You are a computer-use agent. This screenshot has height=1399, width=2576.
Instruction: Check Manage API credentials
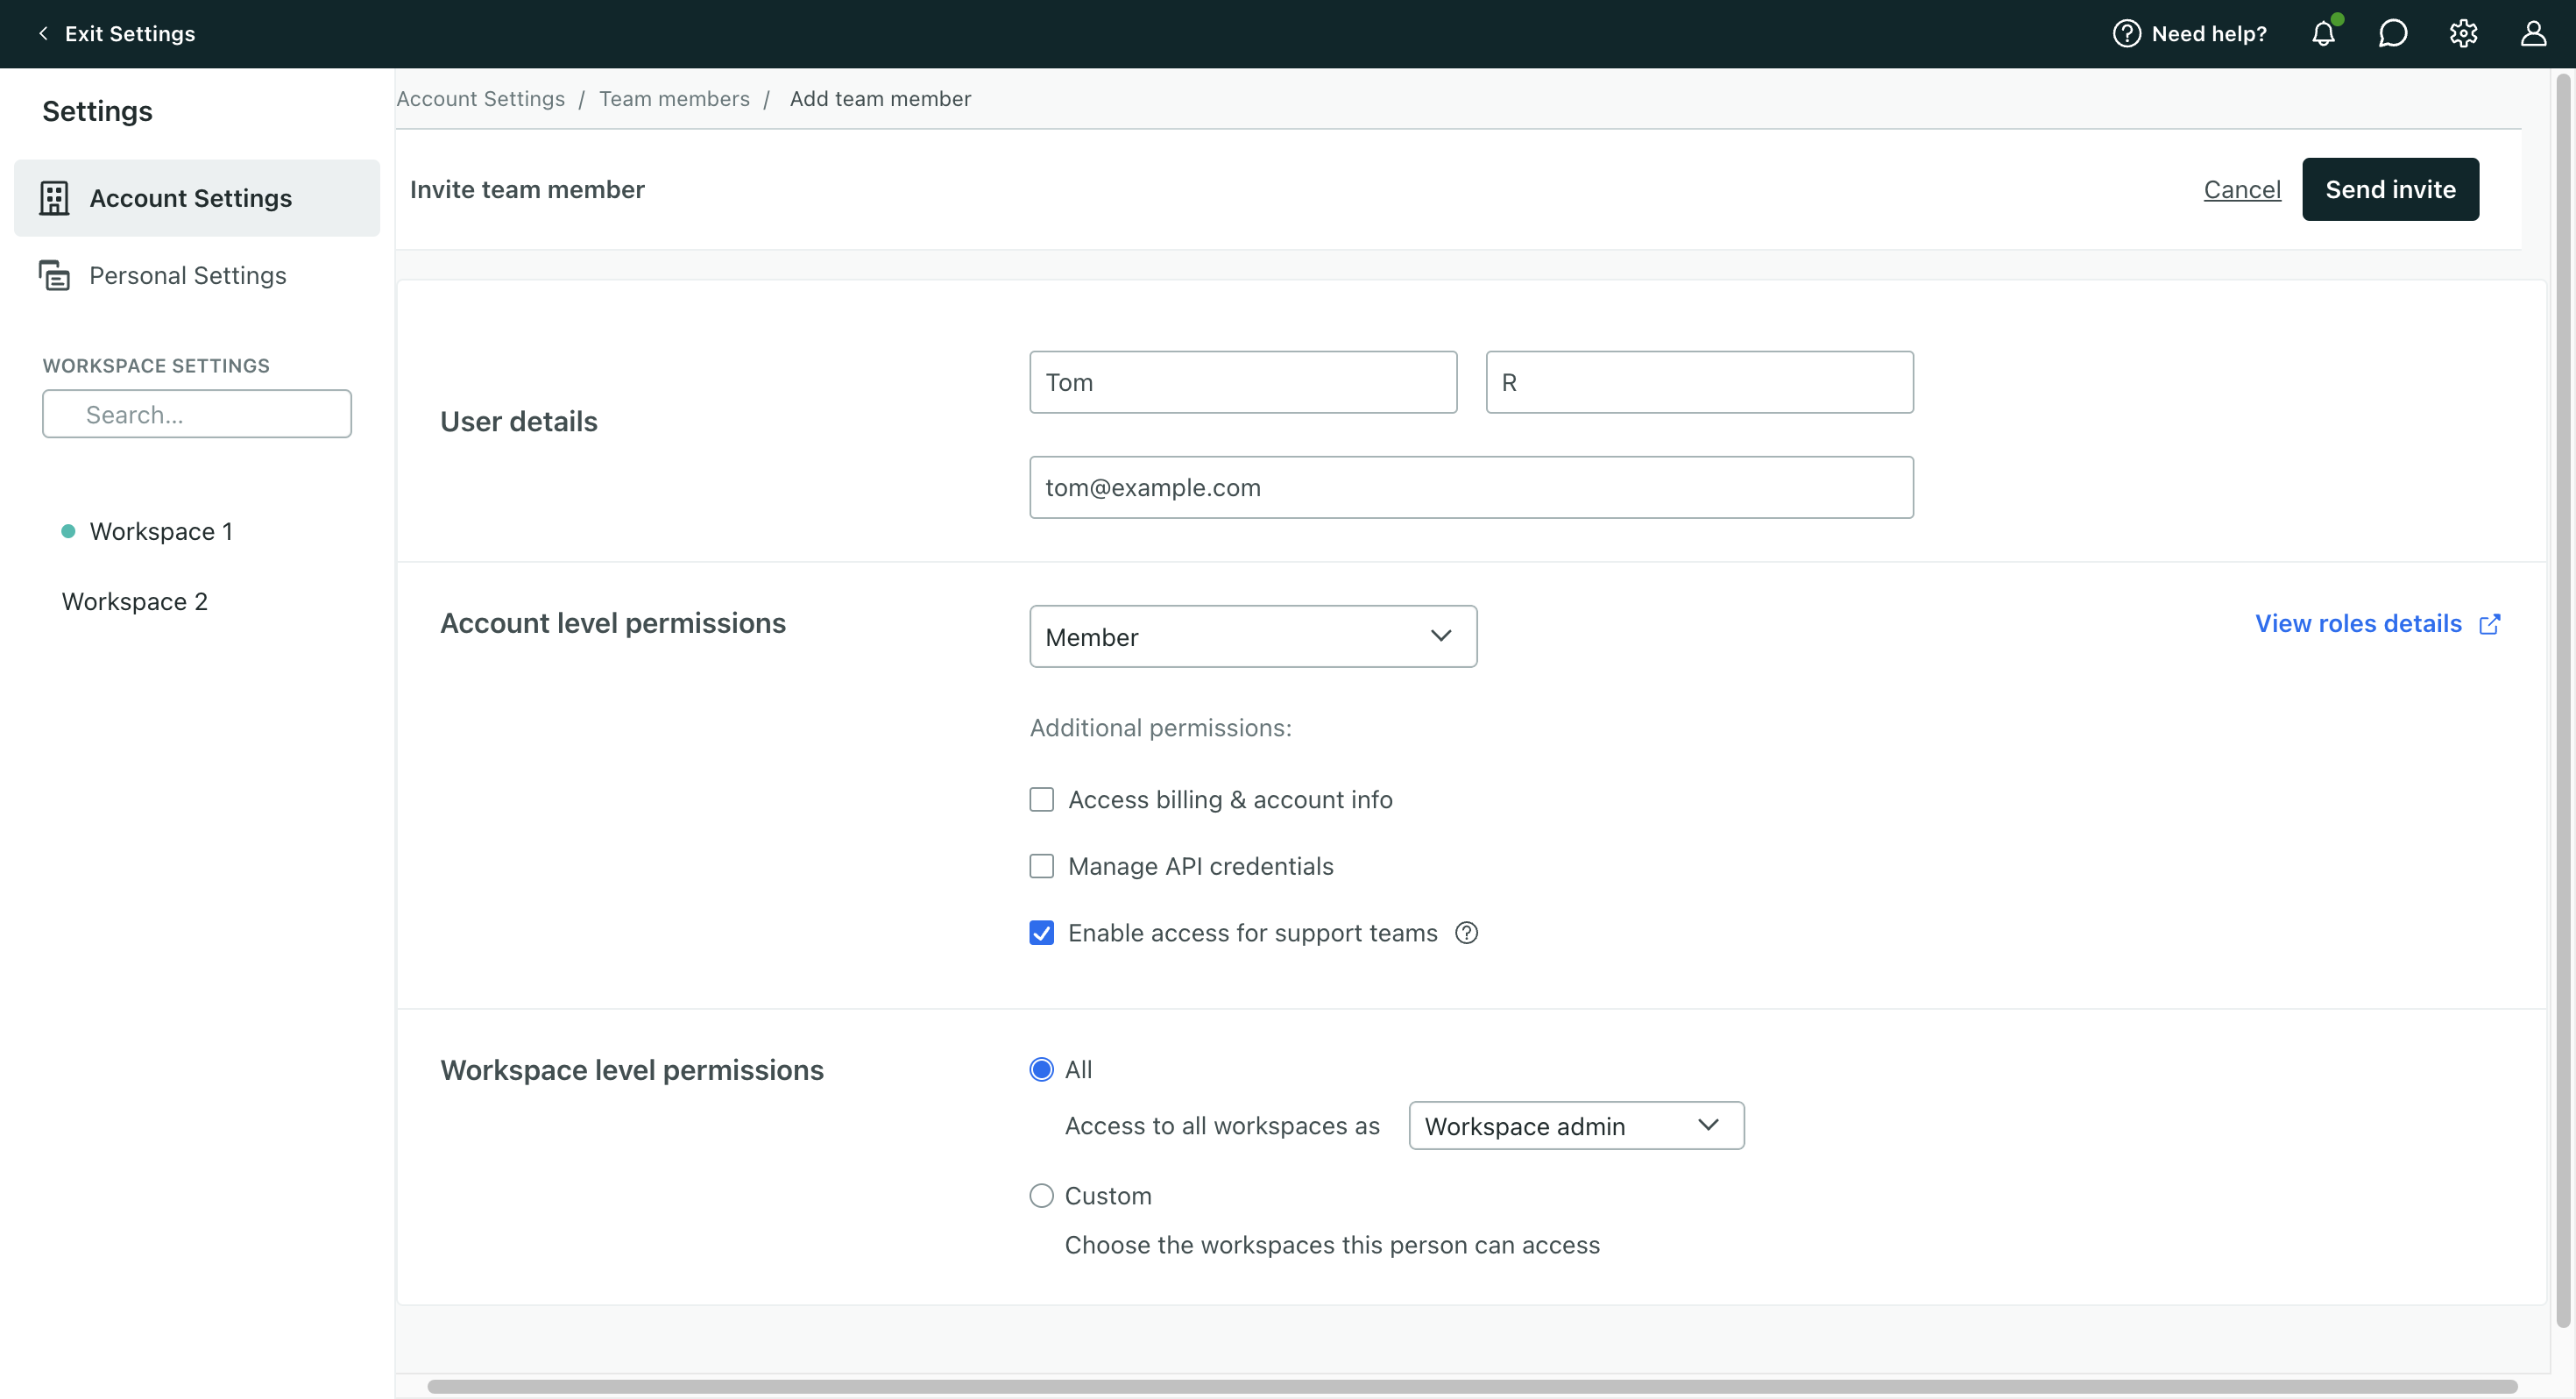click(x=1041, y=867)
